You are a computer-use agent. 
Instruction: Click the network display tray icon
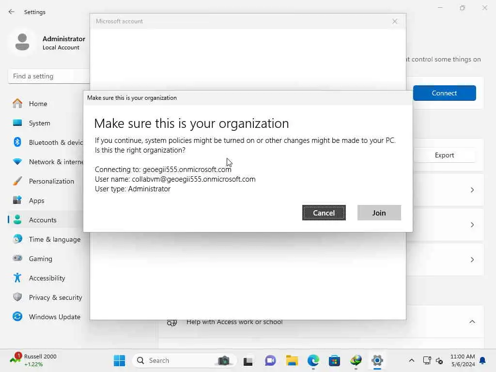427,360
